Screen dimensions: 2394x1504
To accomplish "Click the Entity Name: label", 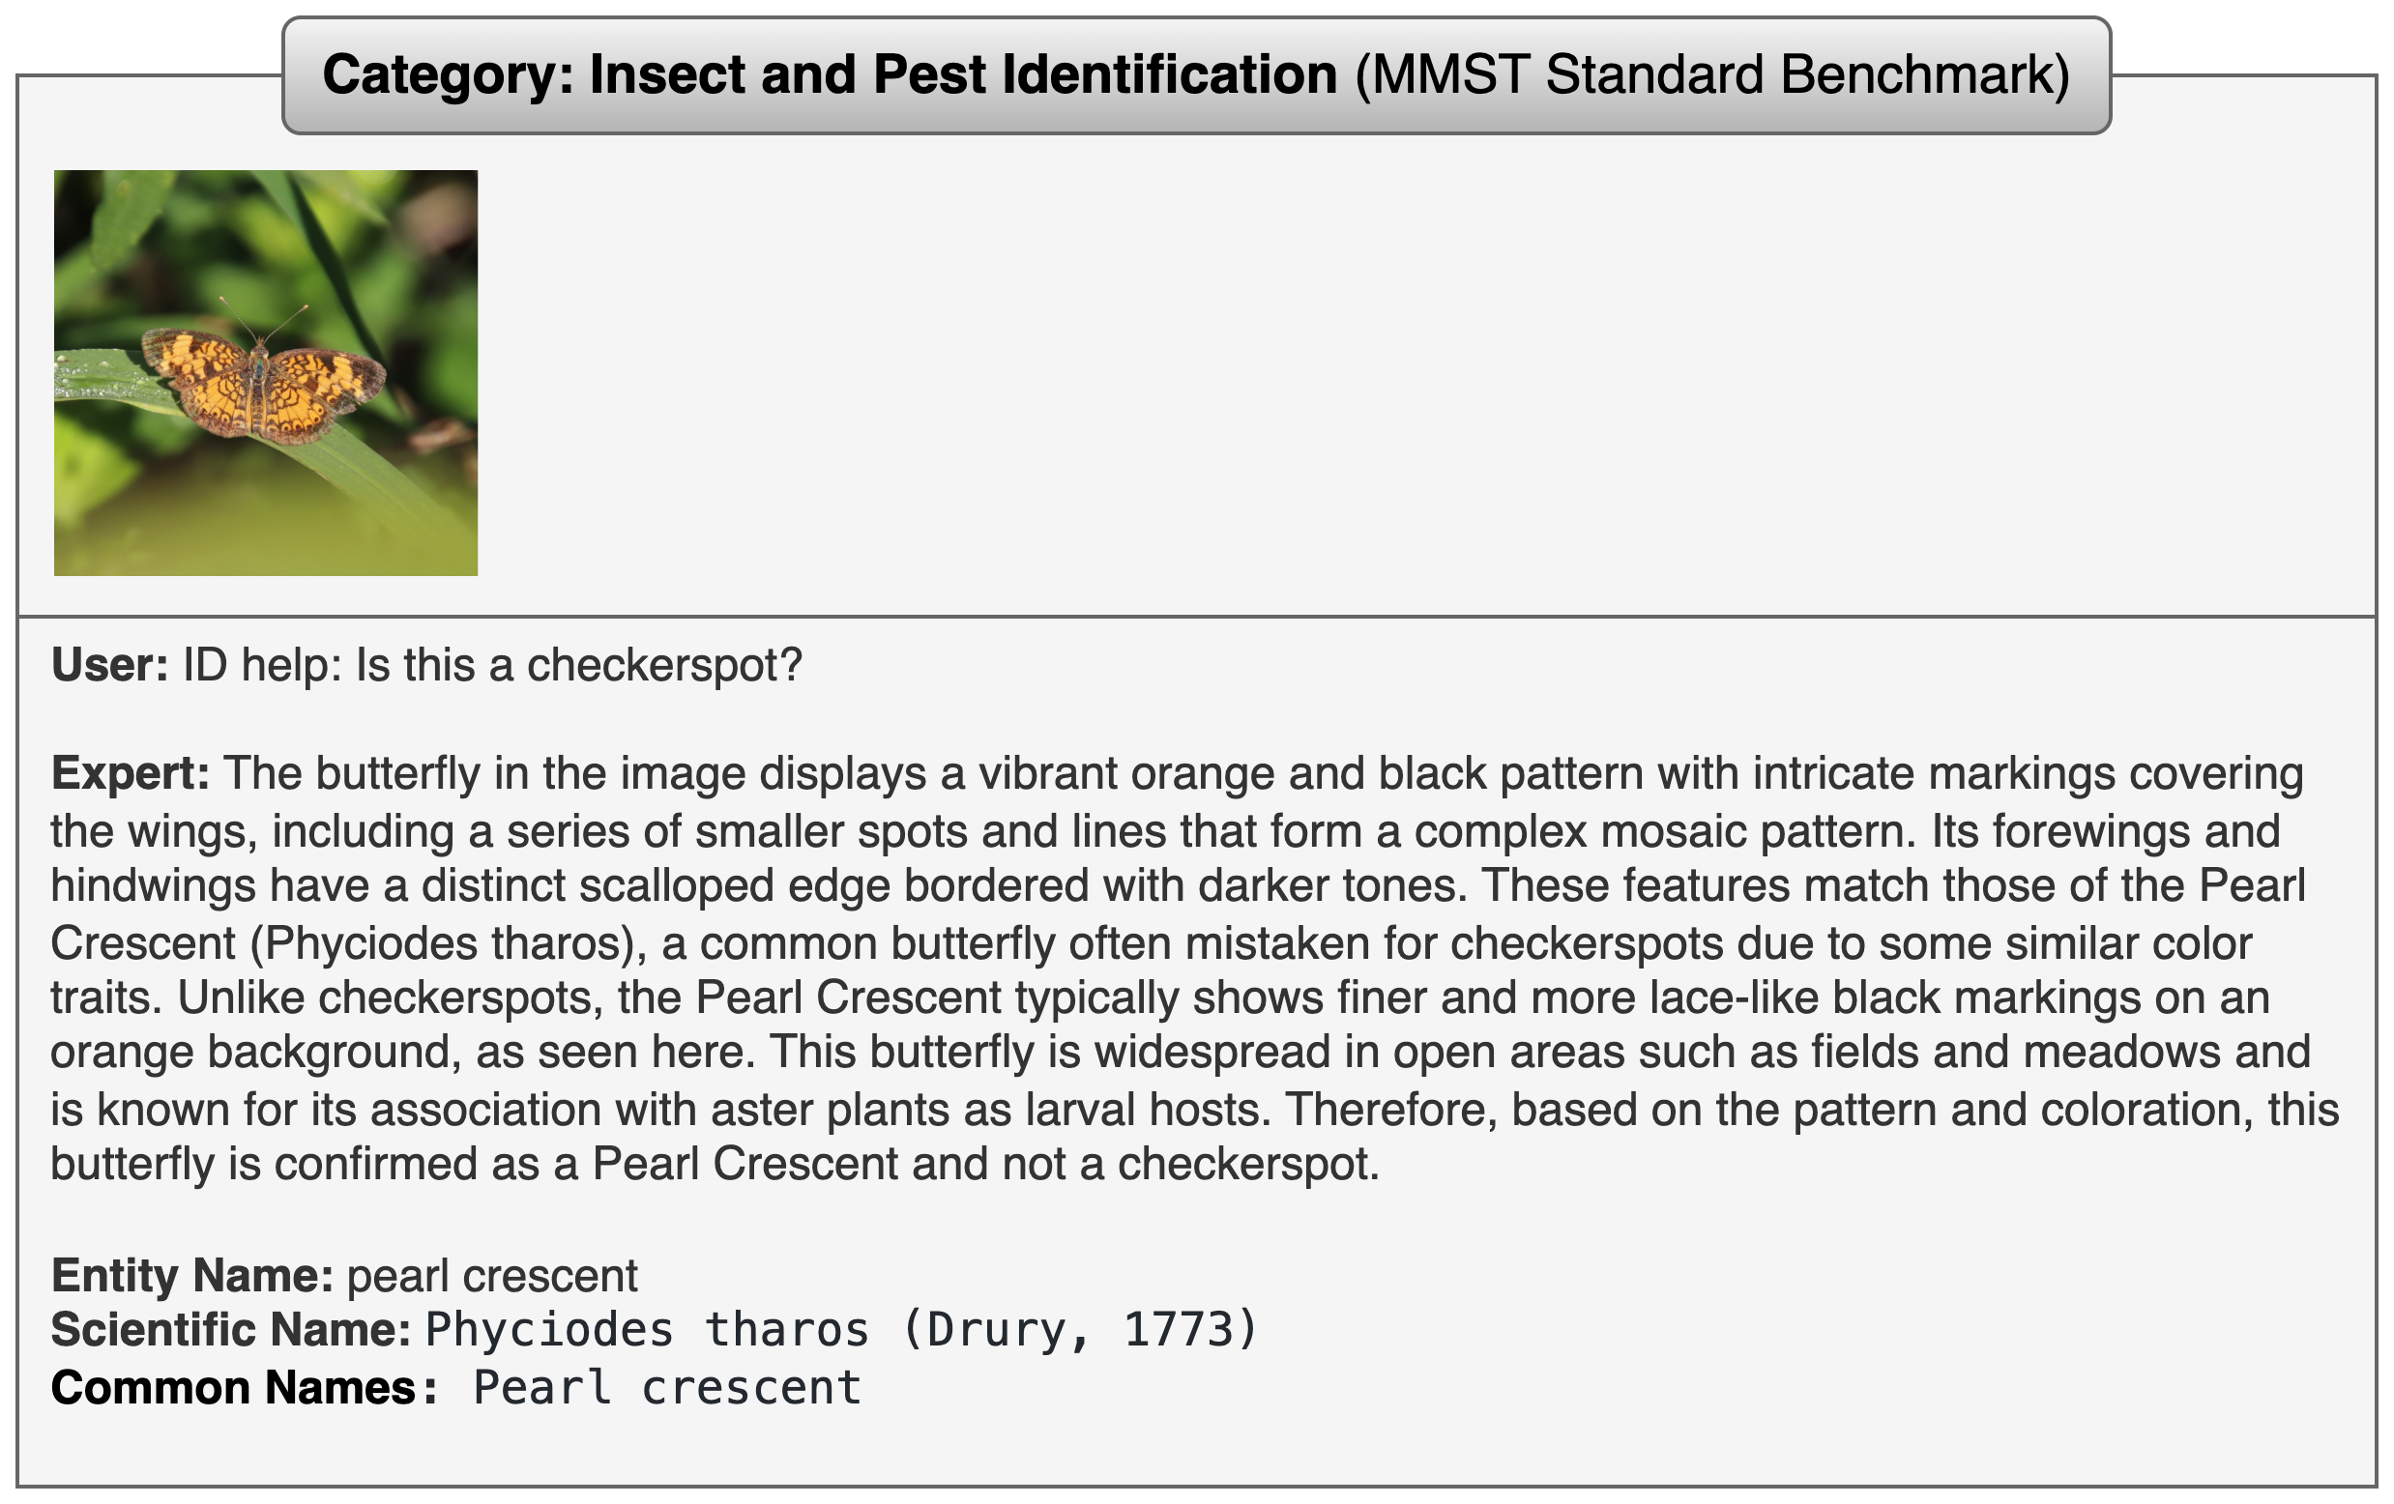I will (191, 1275).
